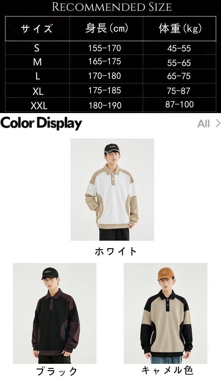Click the サイズ column header

(x=37, y=29)
